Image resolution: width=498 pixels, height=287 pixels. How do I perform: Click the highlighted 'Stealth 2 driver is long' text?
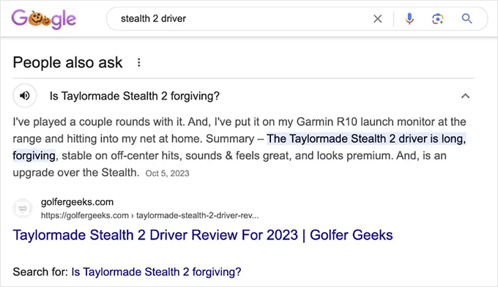[x=366, y=138]
